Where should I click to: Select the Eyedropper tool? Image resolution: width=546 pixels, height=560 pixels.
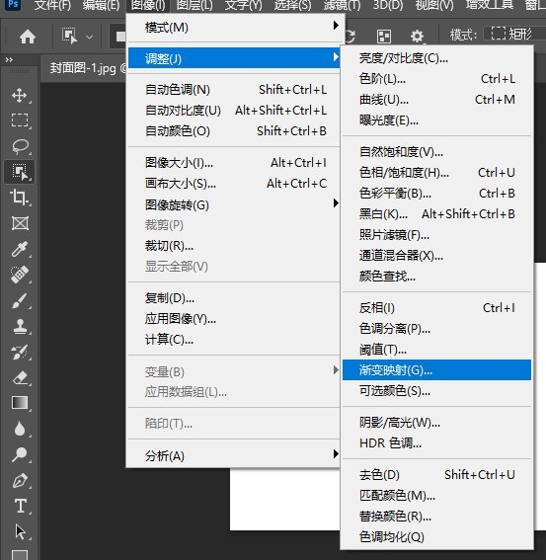pos(20,249)
